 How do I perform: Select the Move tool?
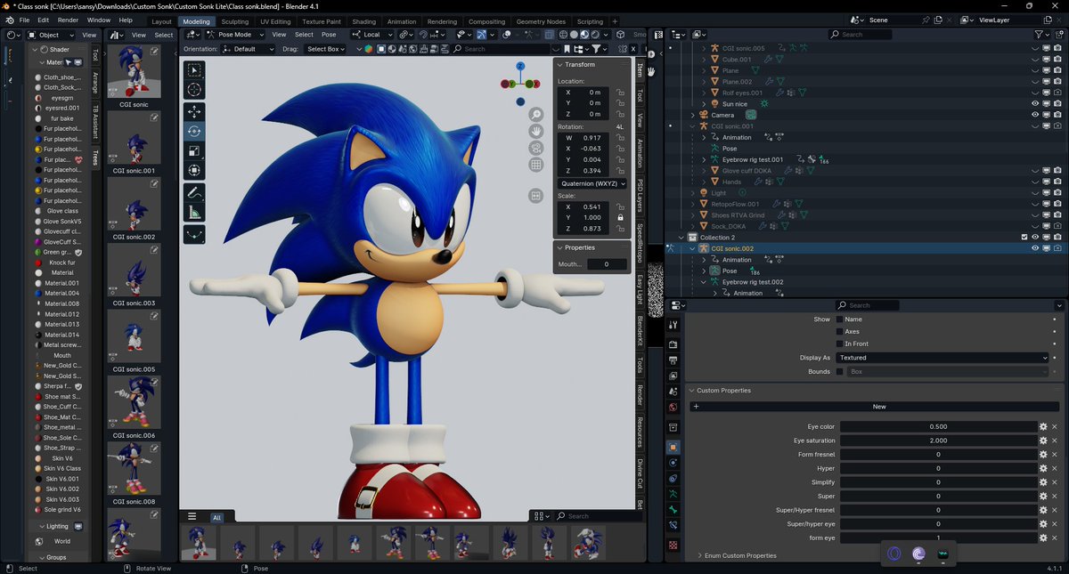click(194, 111)
